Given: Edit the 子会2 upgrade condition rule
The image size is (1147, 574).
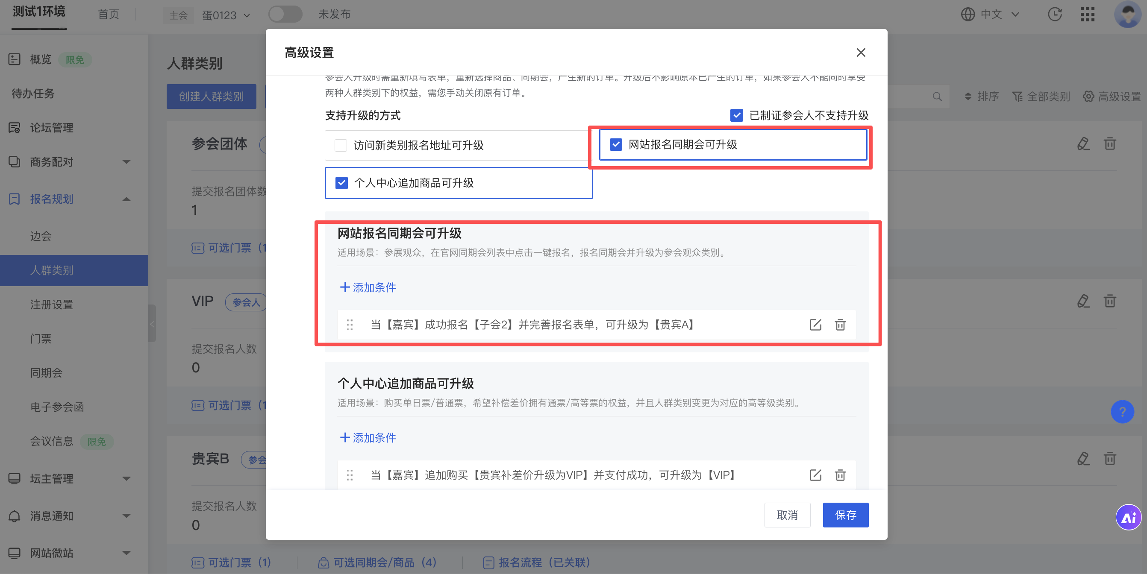Looking at the screenshot, I should tap(815, 325).
